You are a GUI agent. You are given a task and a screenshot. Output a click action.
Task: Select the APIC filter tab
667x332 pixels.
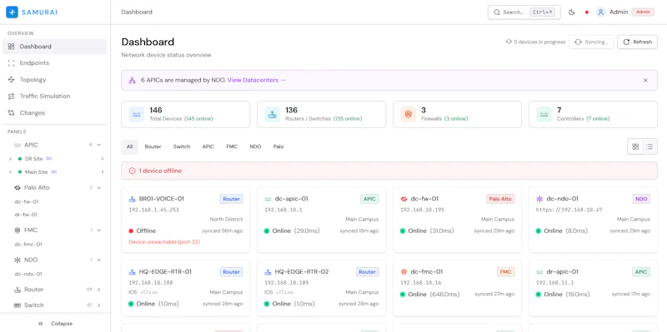click(208, 146)
